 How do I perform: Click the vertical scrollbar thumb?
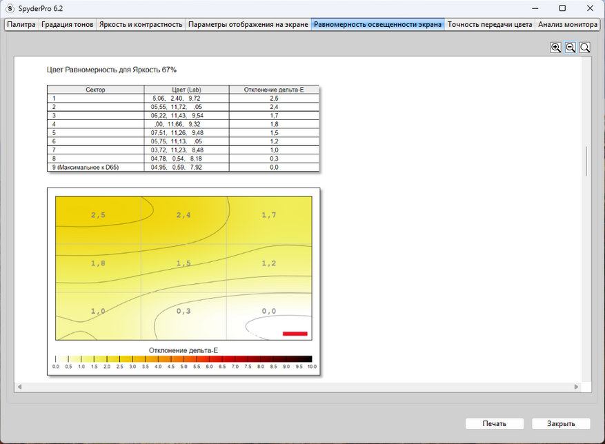(x=586, y=161)
